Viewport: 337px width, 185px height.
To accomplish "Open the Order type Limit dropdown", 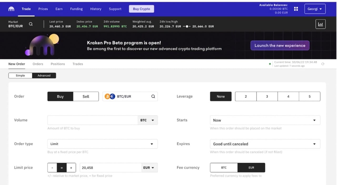I will click(x=102, y=144).
